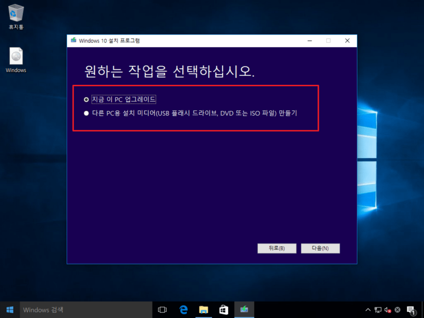424x318 pixels.
Task: Show hidden system tray icons
Action: 368,310
